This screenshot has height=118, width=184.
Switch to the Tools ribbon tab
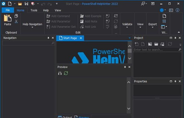[x=34, y=10]
